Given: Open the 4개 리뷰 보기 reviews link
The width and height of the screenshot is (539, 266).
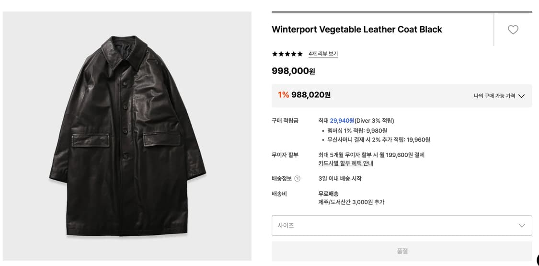Looking at the screenshot, I should [323, 54].
